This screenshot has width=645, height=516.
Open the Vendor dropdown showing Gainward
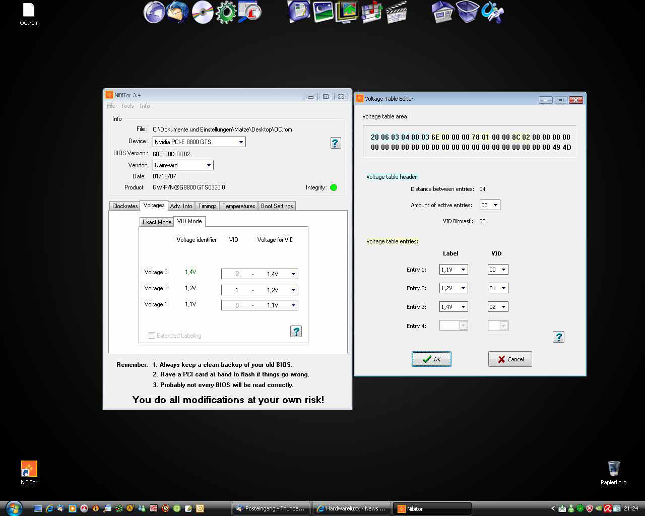coord(183,165)
